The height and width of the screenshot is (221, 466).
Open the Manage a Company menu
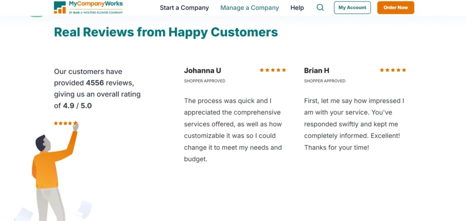249,8
